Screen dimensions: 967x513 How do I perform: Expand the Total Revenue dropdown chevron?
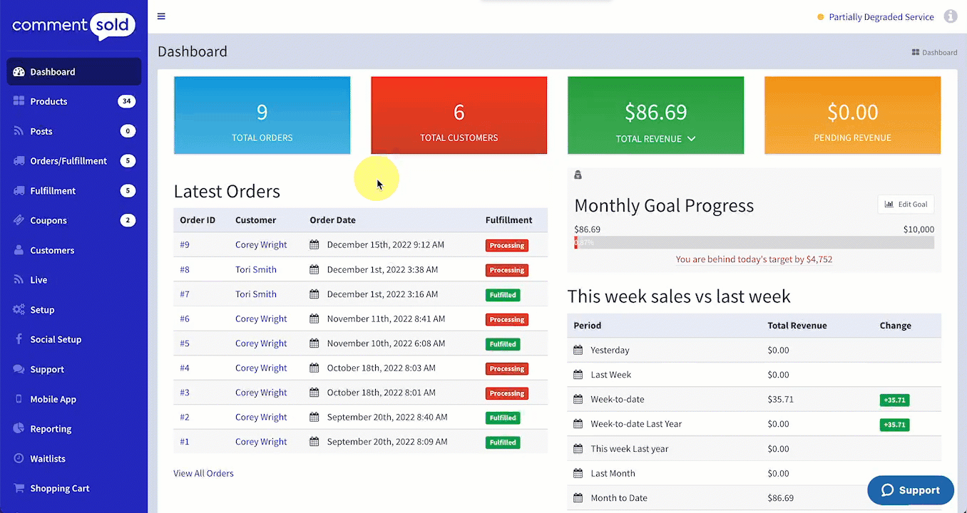[x=691, y=139]
